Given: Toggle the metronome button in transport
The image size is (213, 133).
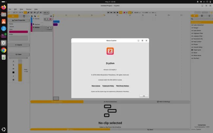Looking at the screenshot, I should [130, 12].
